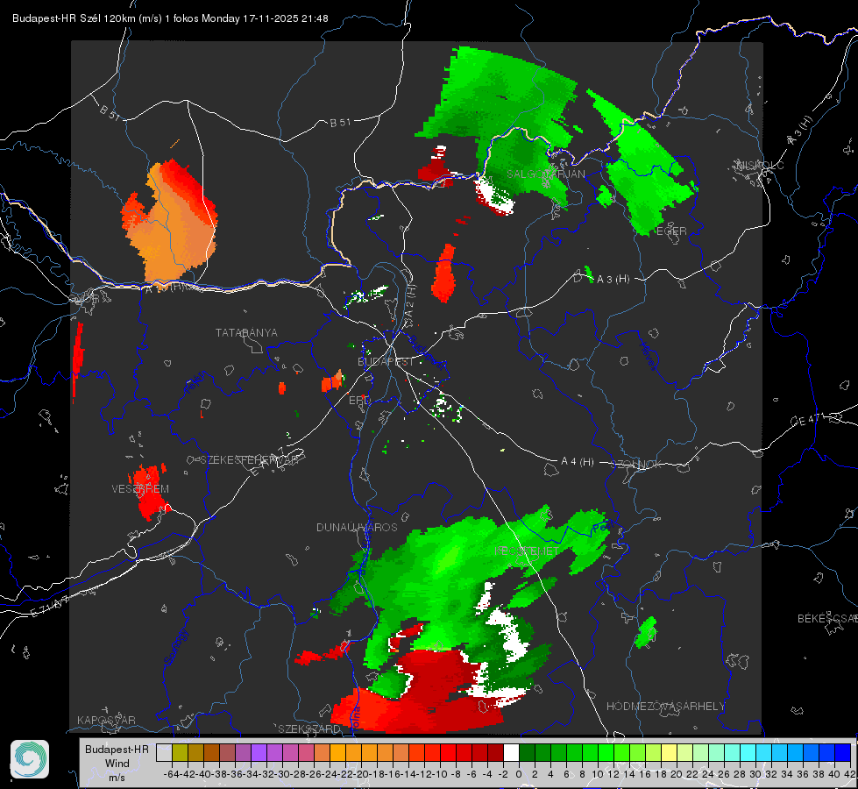
Task: Click the -64 value on the legend scale
Action: [x=171, y=774]
